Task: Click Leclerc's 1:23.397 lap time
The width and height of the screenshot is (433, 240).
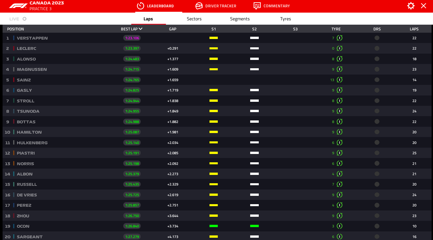Action: (132, 48)
